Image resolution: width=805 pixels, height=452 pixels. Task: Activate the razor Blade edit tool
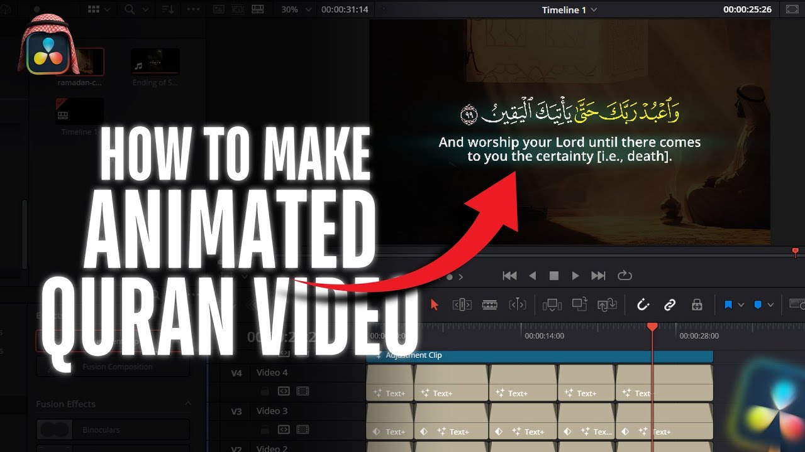point(490,305)
